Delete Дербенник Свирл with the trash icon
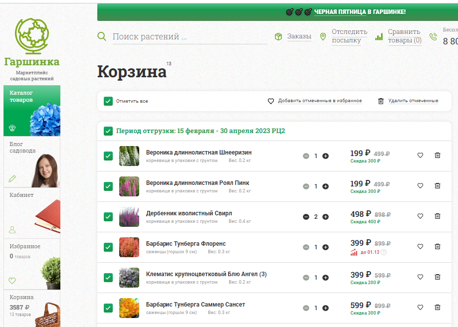Viewport: 458px width, 327px height. click(x=437, y=216)
